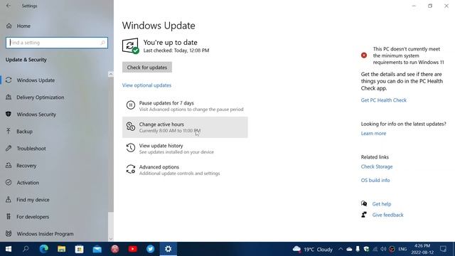Click the Get help chat icon

point(364,204)
